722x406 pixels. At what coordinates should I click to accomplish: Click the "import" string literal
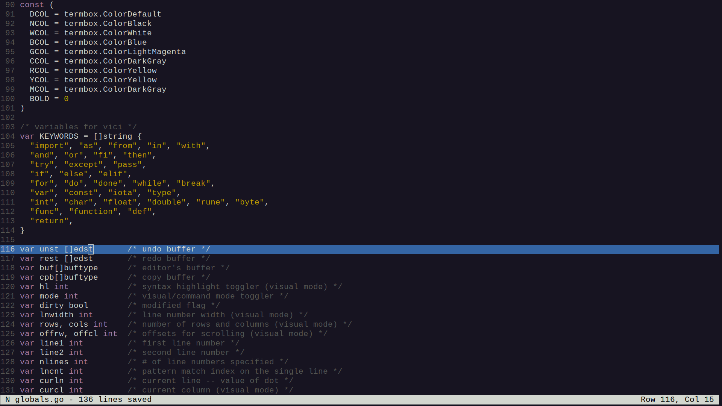click(49, 146)
